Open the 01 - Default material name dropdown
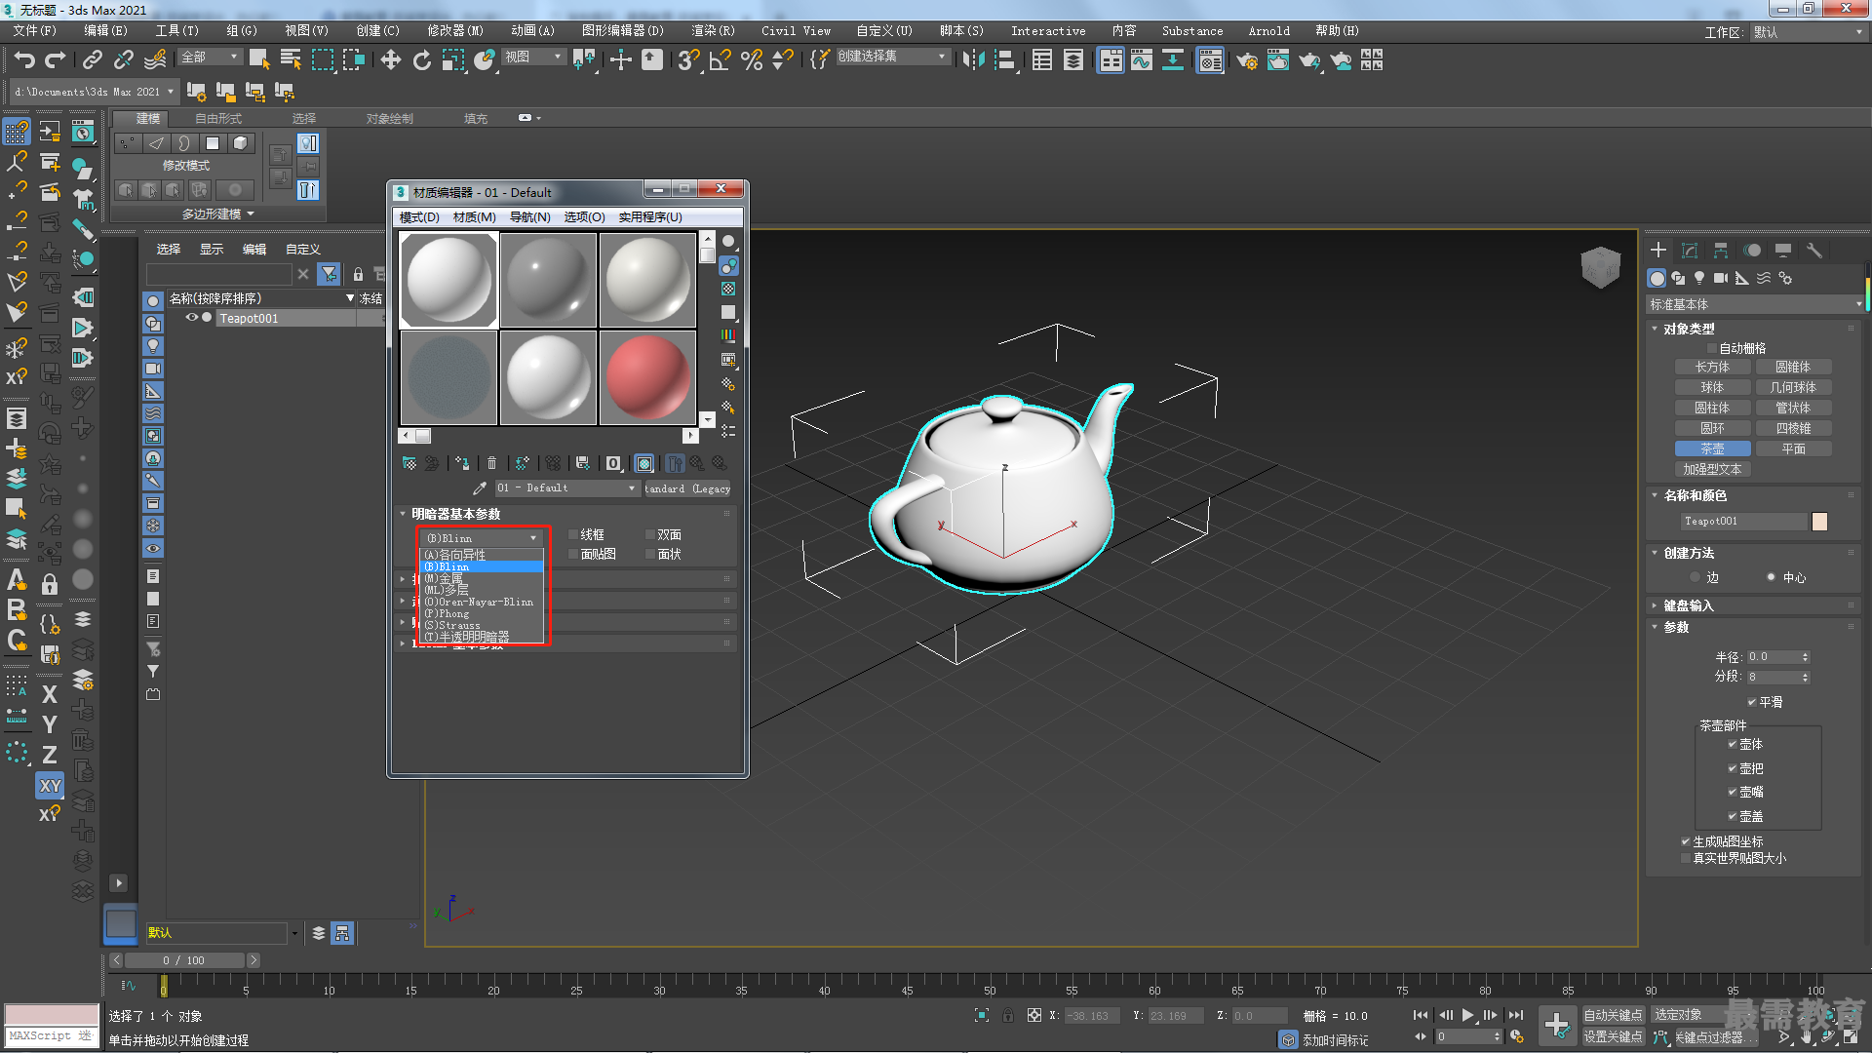The height and width of the screenshot is (1053, 1872). [x=566, y=487]
